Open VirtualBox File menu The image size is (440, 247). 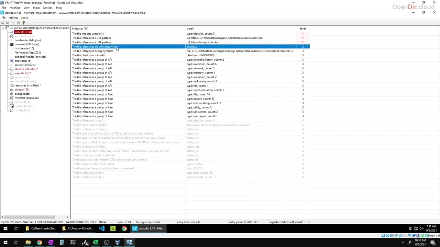4,8
